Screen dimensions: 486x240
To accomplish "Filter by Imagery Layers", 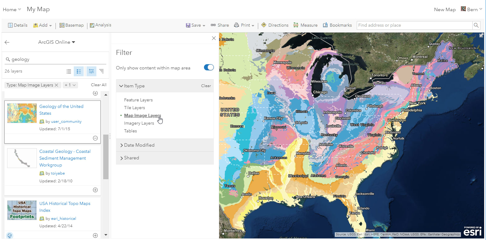I will tap(139, 123).
